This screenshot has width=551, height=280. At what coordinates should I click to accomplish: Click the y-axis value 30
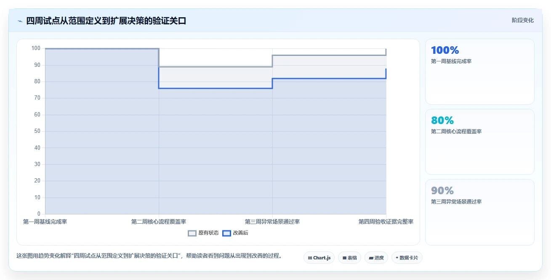(x=37, y=164)
